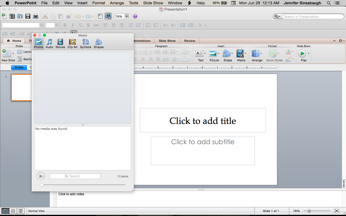Switch to Normal View in status bar
346x216 pixels.
(x=5, y=211)
